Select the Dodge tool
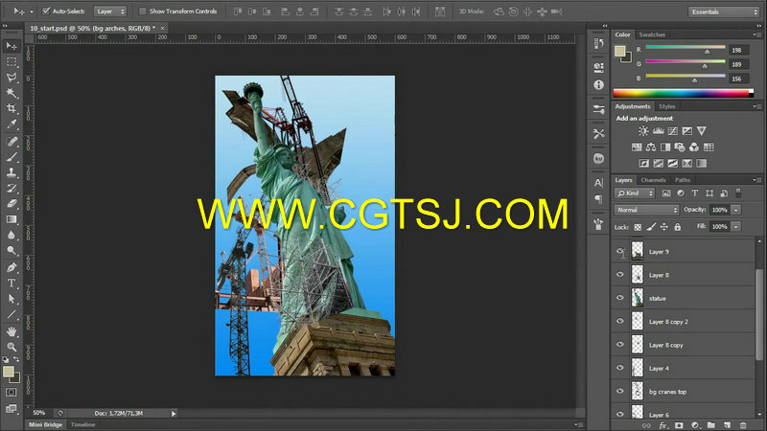The height and width of the screenshot is (431, 767). click(12, 251)
